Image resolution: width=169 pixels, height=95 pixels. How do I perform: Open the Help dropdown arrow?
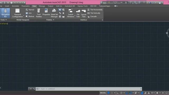tap(162, 3)
